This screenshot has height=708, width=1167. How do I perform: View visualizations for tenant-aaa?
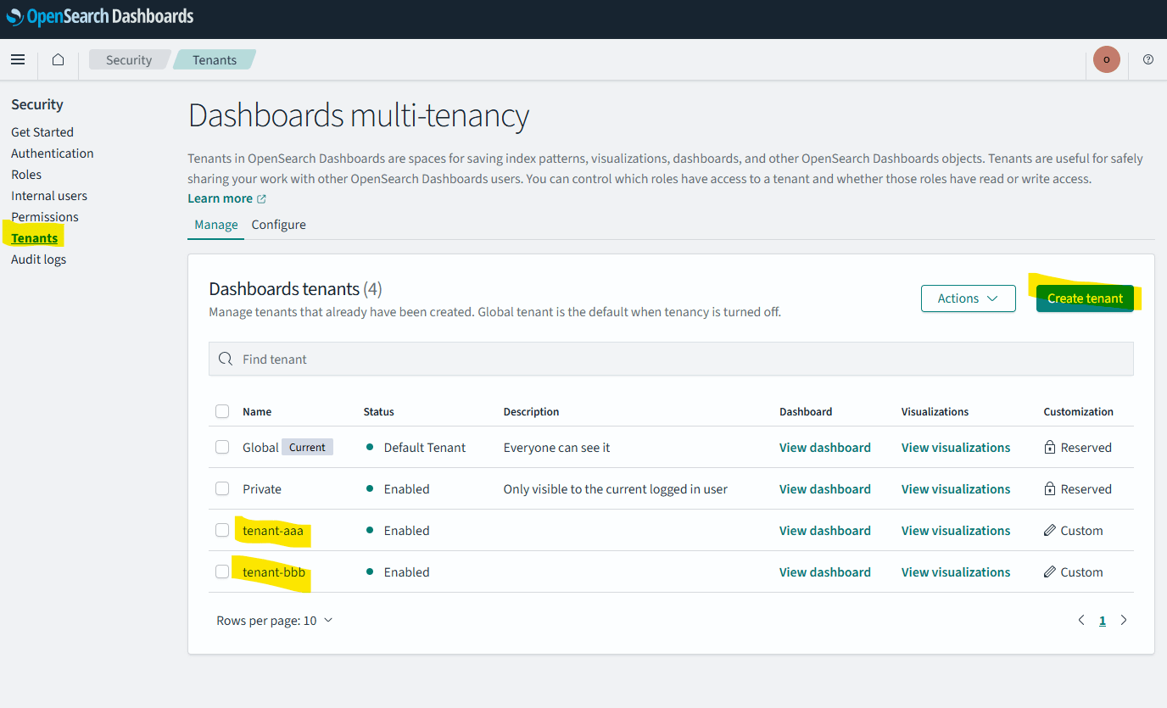[956, 531]
